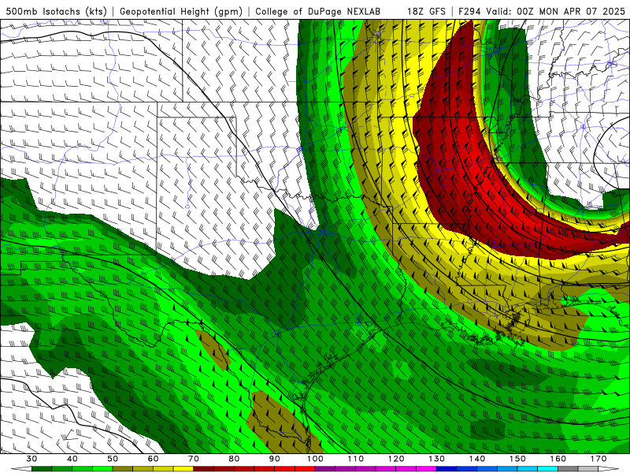The height and width of the screenshot is (473, 630).
Task: Click the 90 value on the legend scale
Action: pyautogui.click(x=274, y=459)
